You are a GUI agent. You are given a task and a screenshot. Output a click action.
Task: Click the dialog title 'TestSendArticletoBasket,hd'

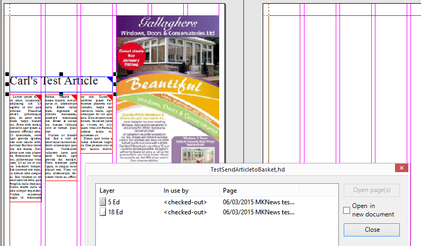pyautogui.click(x=247, y=169)
